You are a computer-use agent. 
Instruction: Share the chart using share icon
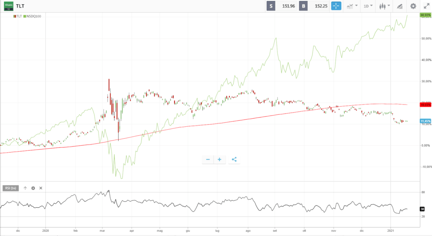point(234,160)
